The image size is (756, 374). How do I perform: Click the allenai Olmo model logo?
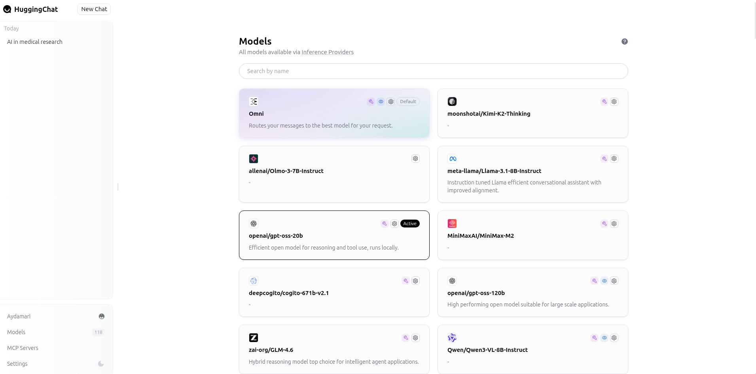click(254, 159)
